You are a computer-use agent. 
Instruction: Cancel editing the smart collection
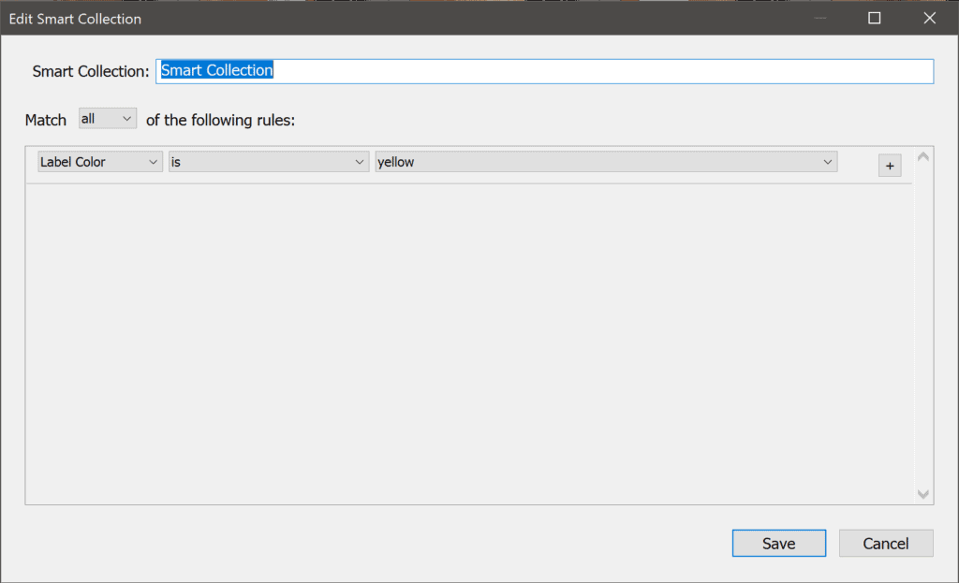[886, 544]
